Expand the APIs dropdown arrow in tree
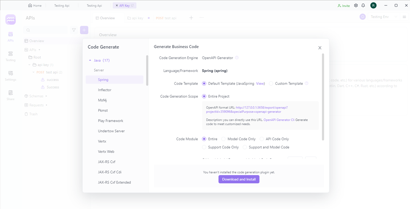 click(x=40, y=50)
